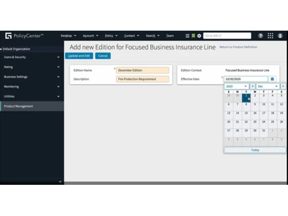Select December 28 in calendar
Viewport: 288px width, 216px height.
(x=237, y=132)
